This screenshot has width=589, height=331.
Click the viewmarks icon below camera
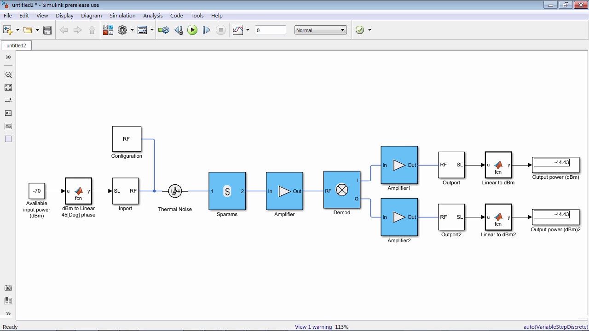point(8,301)
